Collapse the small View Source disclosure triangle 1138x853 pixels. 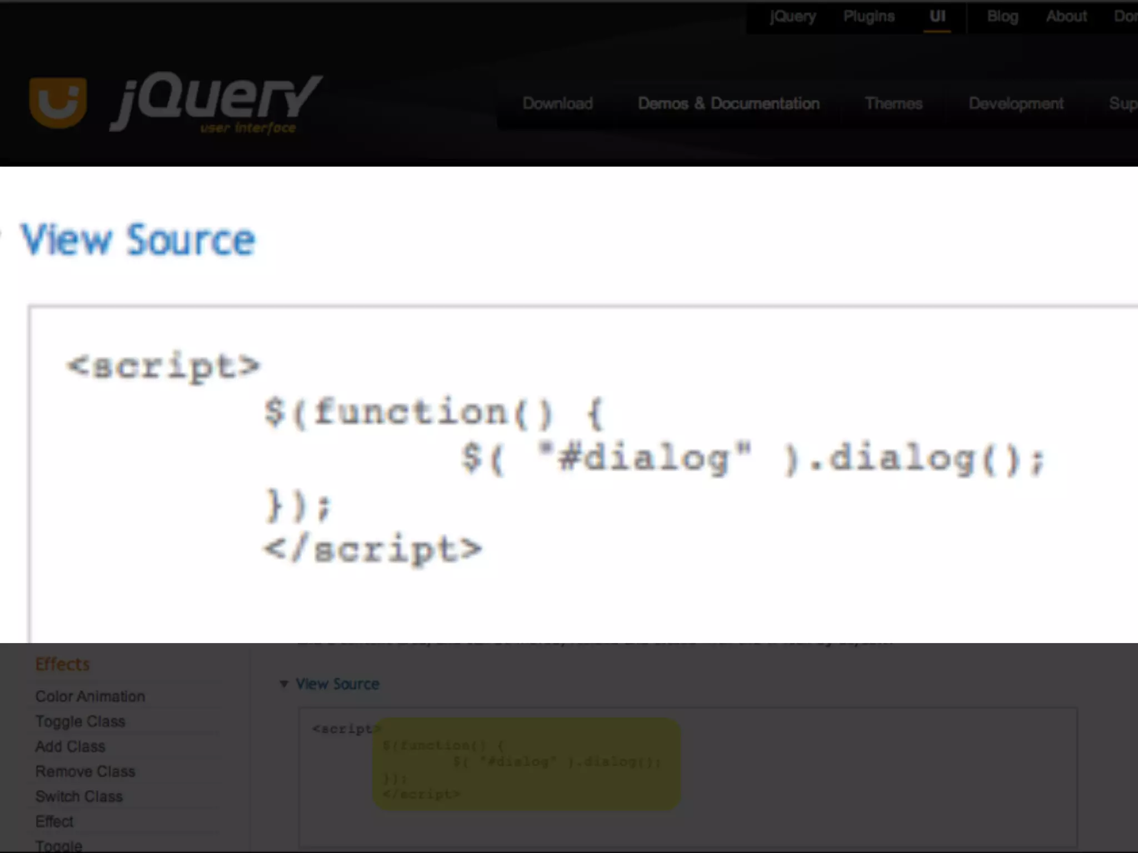[x=284, y=684]
